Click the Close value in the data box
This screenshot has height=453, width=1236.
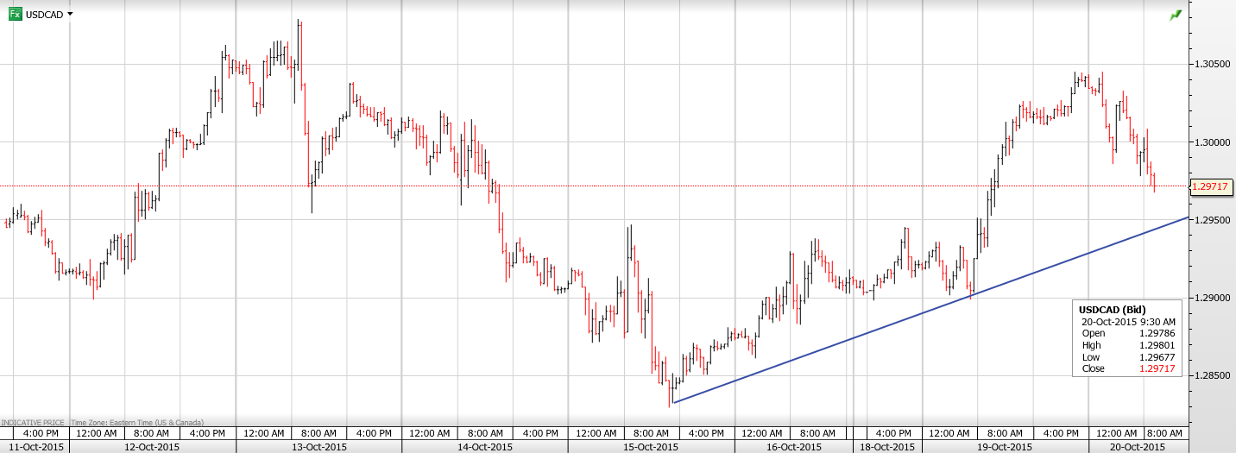tap(1157, 369)
